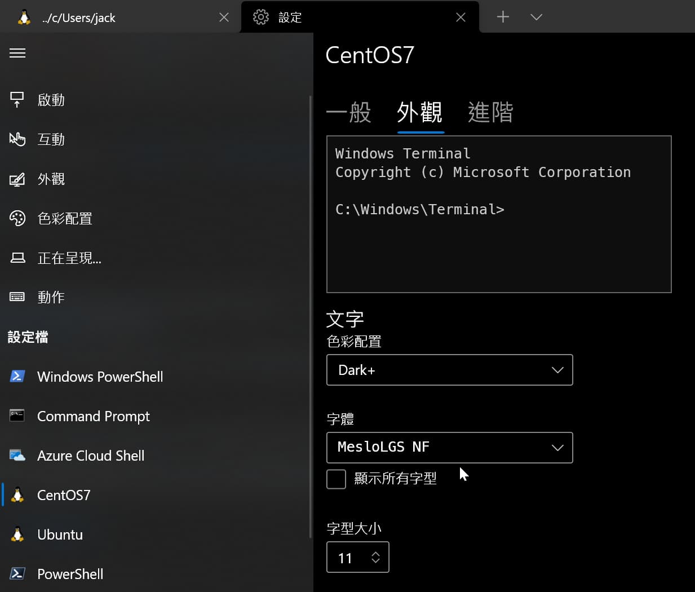Image resolution: width=695 pixels, height=592 pixels.
Task: Switch to the 外觀 profile tab
Action: pos(420,112)
